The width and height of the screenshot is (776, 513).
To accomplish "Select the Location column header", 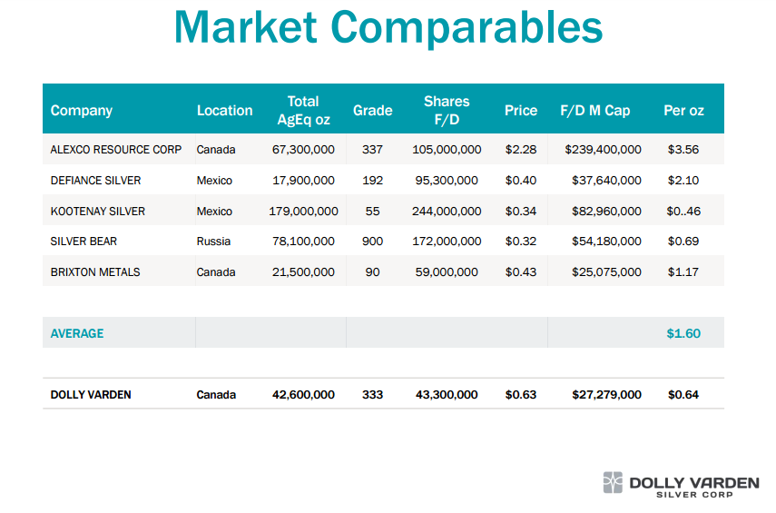I will pos(225,111).
